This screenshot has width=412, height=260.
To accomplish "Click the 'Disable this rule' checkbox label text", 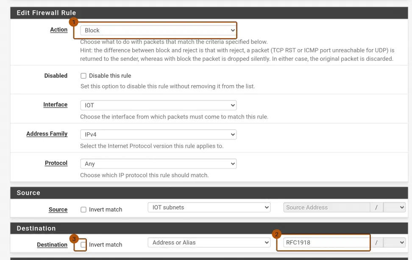I will click(110, 76).
